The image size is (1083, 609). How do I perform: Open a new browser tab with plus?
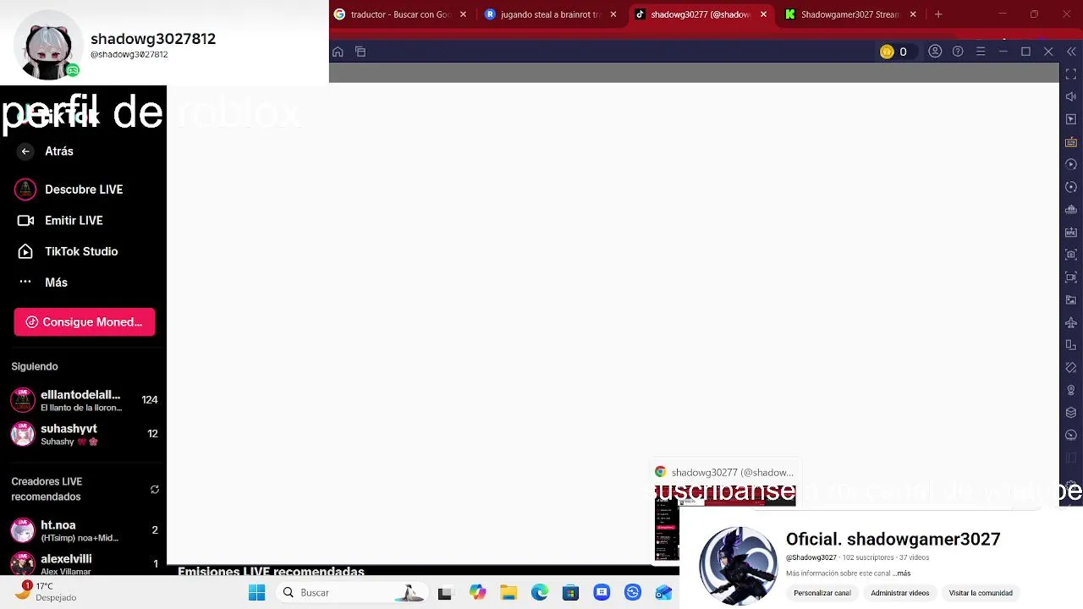938,14
